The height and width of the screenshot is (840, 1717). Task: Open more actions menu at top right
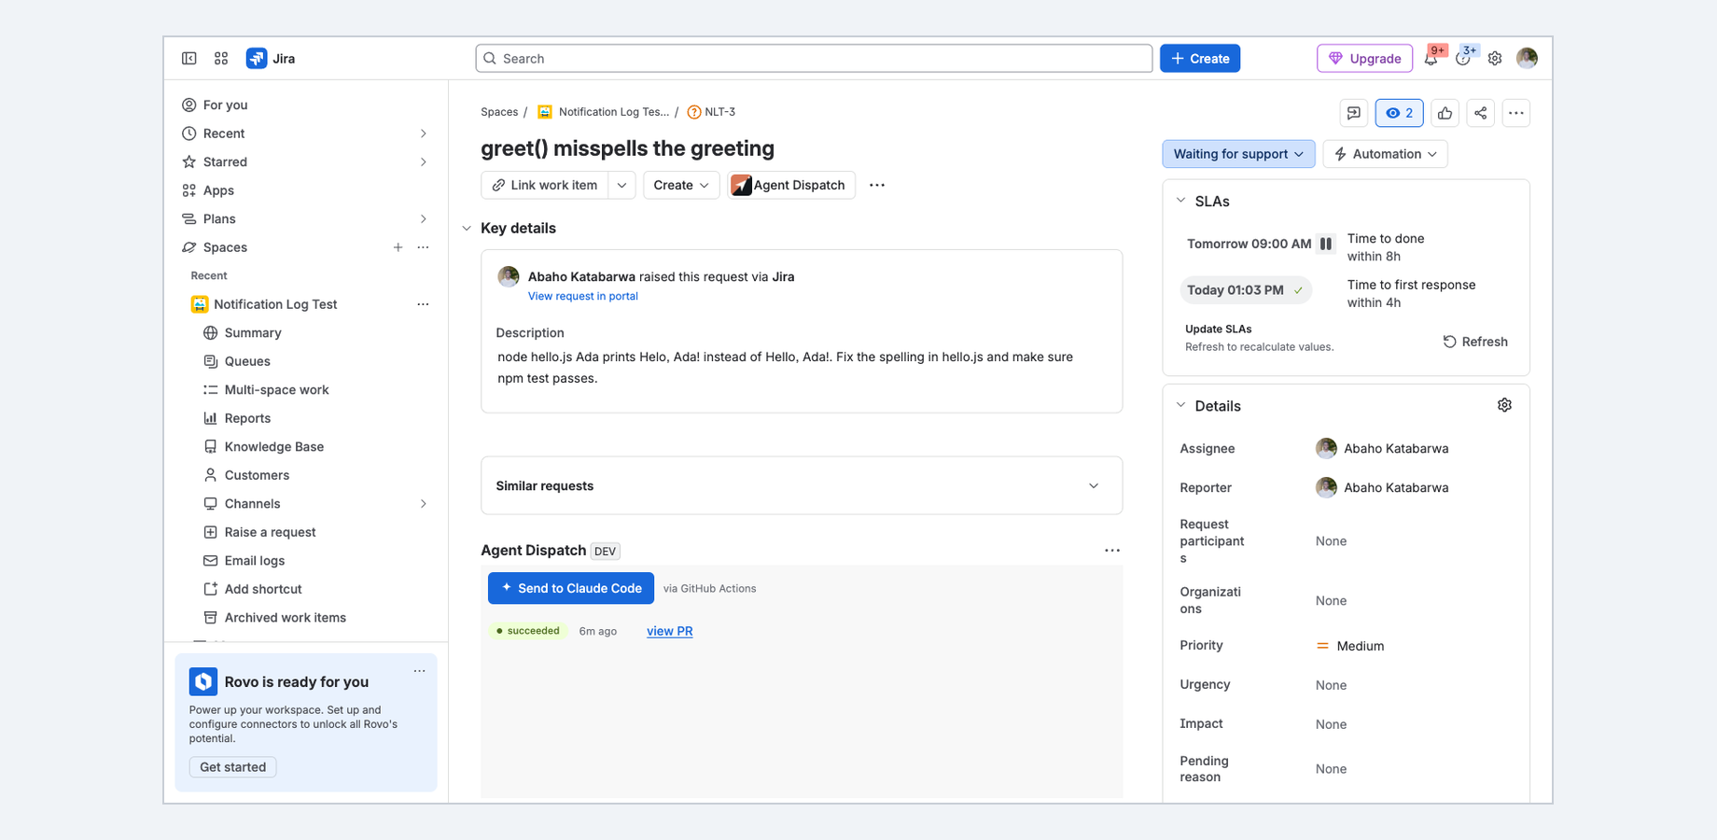pyautogui.click(x=1516, y=113)
